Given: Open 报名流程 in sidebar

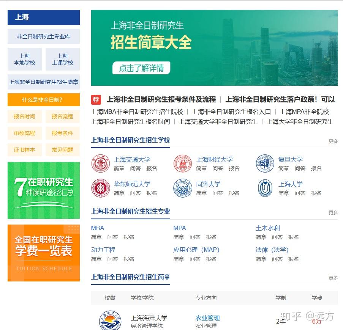Looking at the screenshot, I should (63, 116).
